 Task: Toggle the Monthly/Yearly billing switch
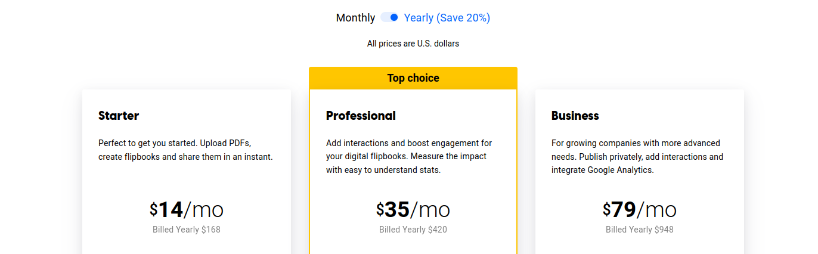point(389,18)
